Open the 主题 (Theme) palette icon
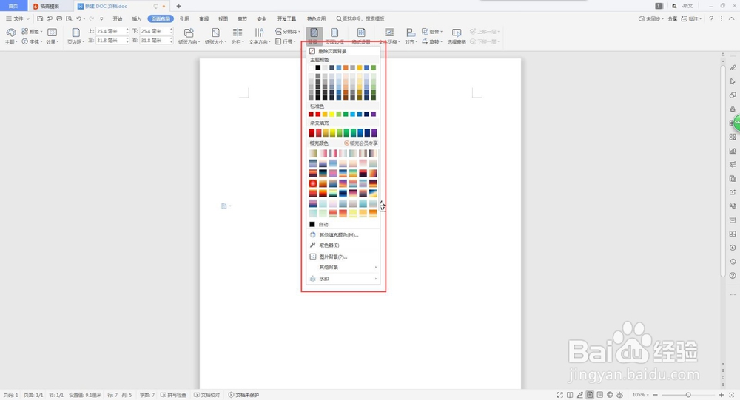This screenshot has height=400, width=740. click(x=10, y=32)
